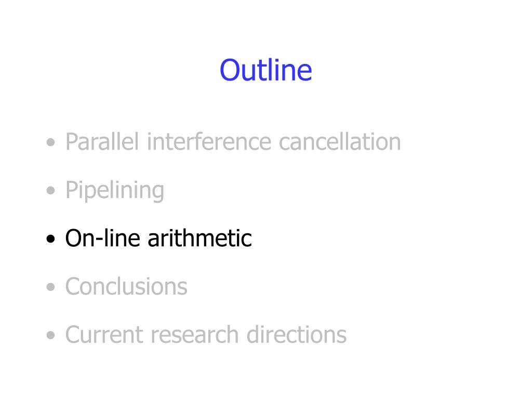
Task: Click the word cancellation in first bullet
Action: (x=340, y=141)
